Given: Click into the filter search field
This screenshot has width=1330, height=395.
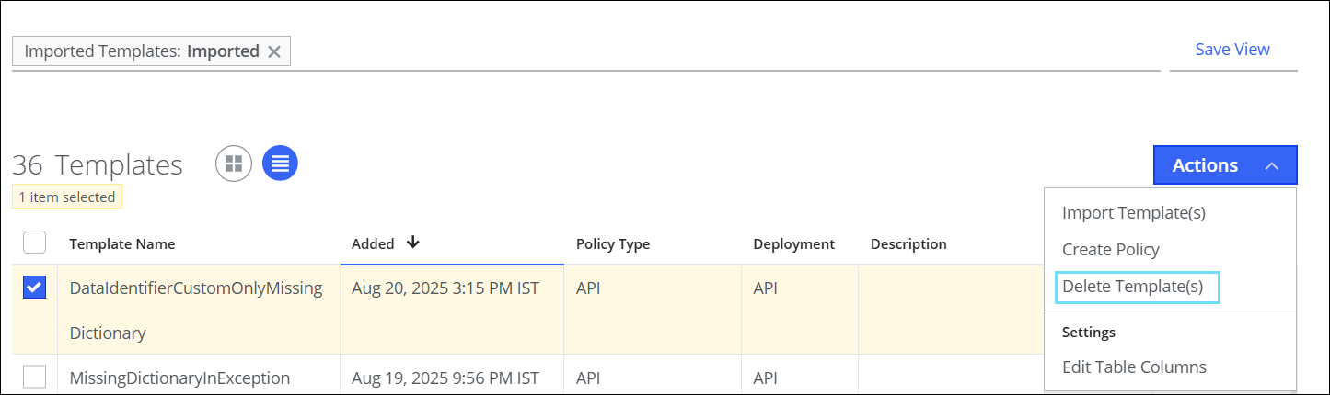Looking at the screenshot, I should (718, 51).
